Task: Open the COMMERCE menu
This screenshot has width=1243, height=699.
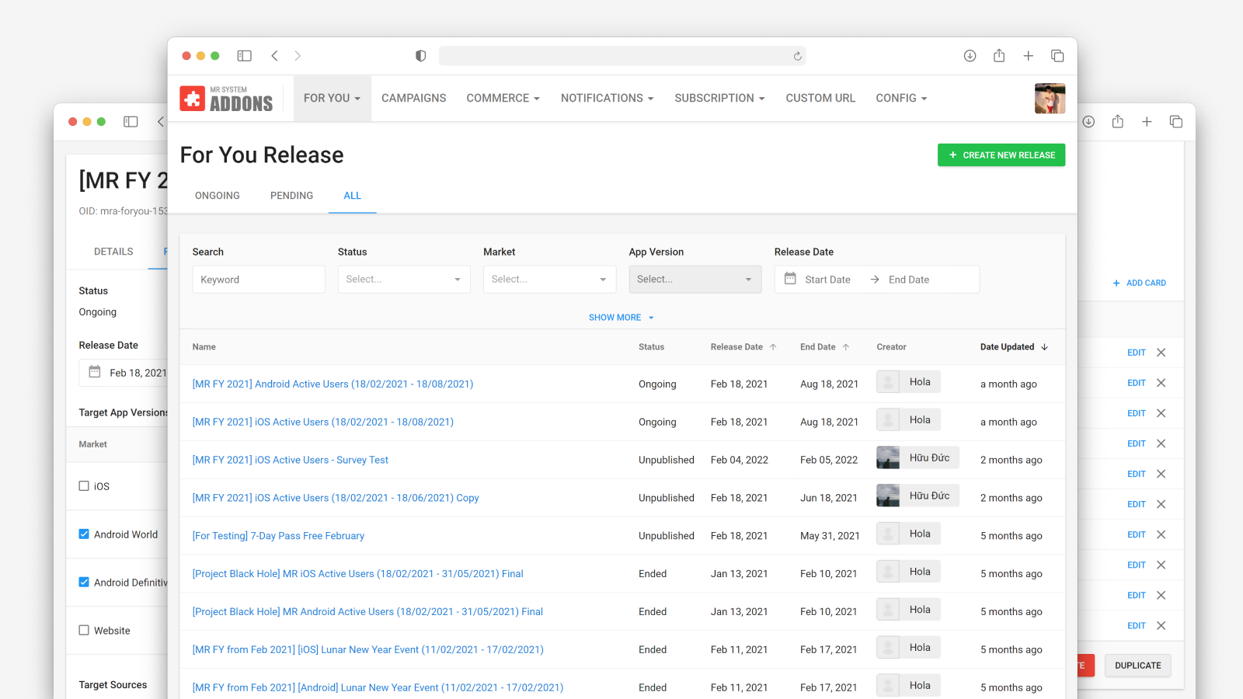Action: tap(503, 99)
